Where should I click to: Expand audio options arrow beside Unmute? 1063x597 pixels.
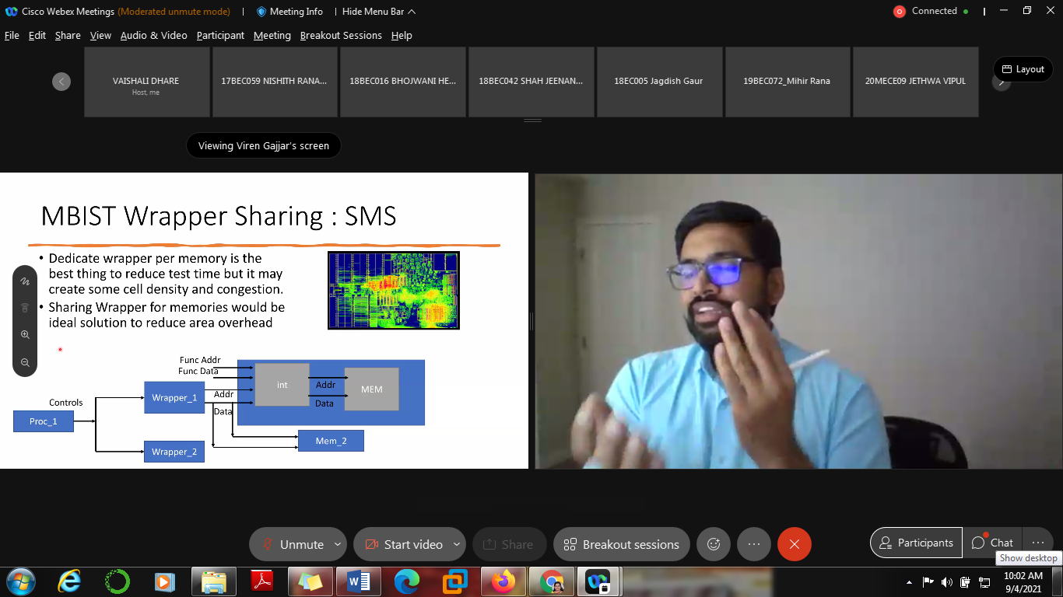point(338,544)
